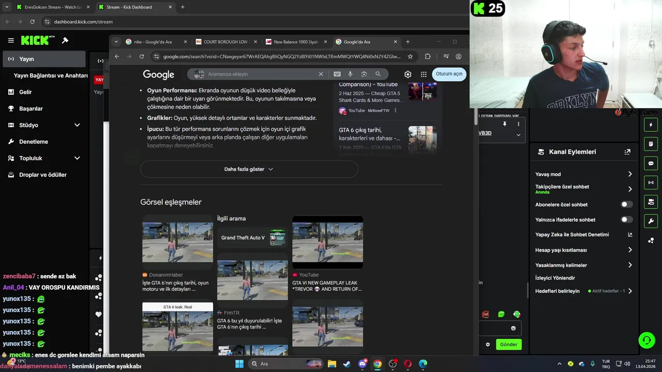Open Droplar ve ödüller in sidebar

pyautogui.click(x=44, y=175)
